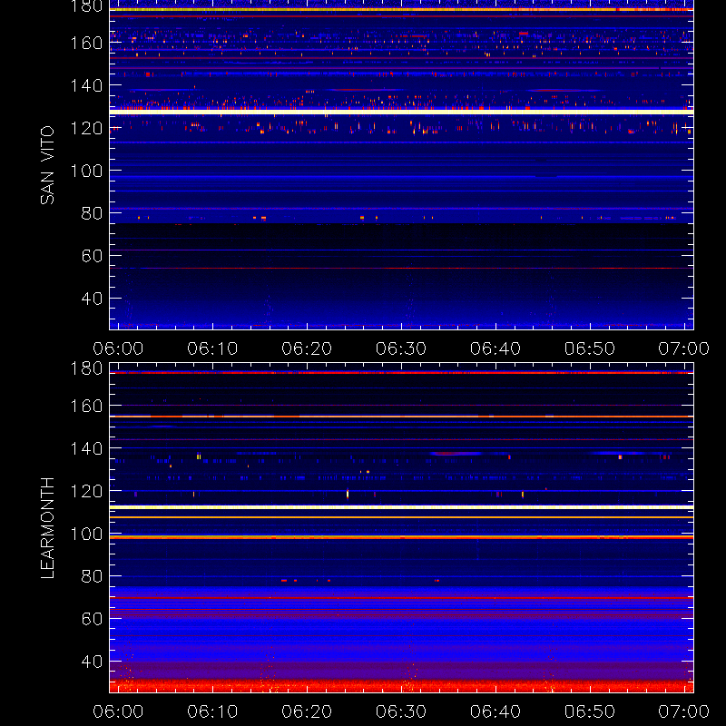Pick the 120 tick label on Learmonth plot
The width and height of the screenshot is (726, 726).
[x=86, y=491]
